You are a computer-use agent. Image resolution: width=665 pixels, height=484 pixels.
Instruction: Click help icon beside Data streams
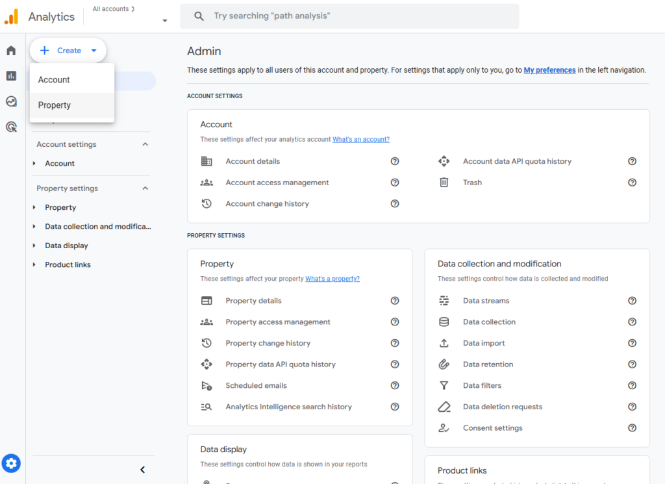pos(632,301)
